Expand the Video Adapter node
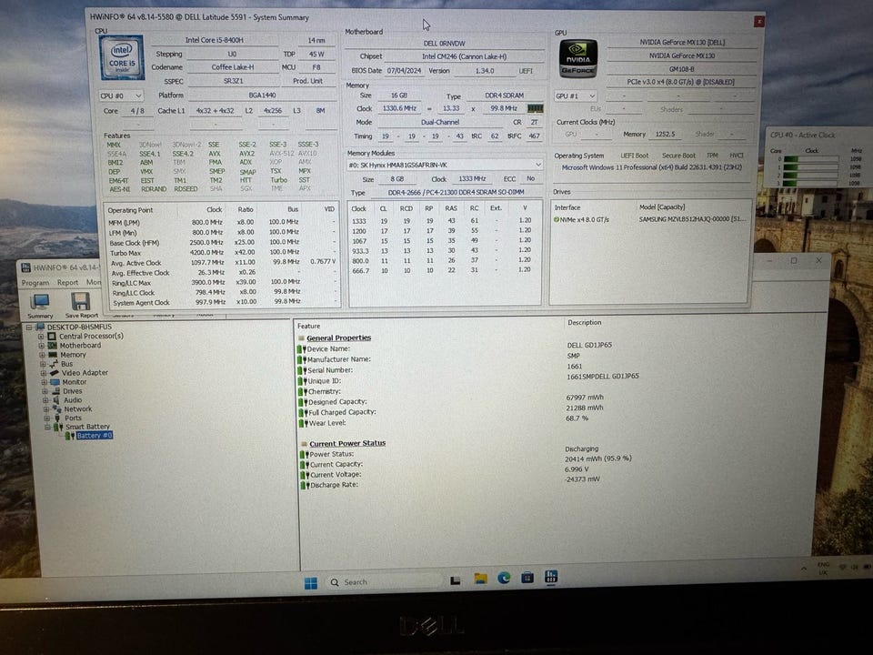 pos(43,373)
